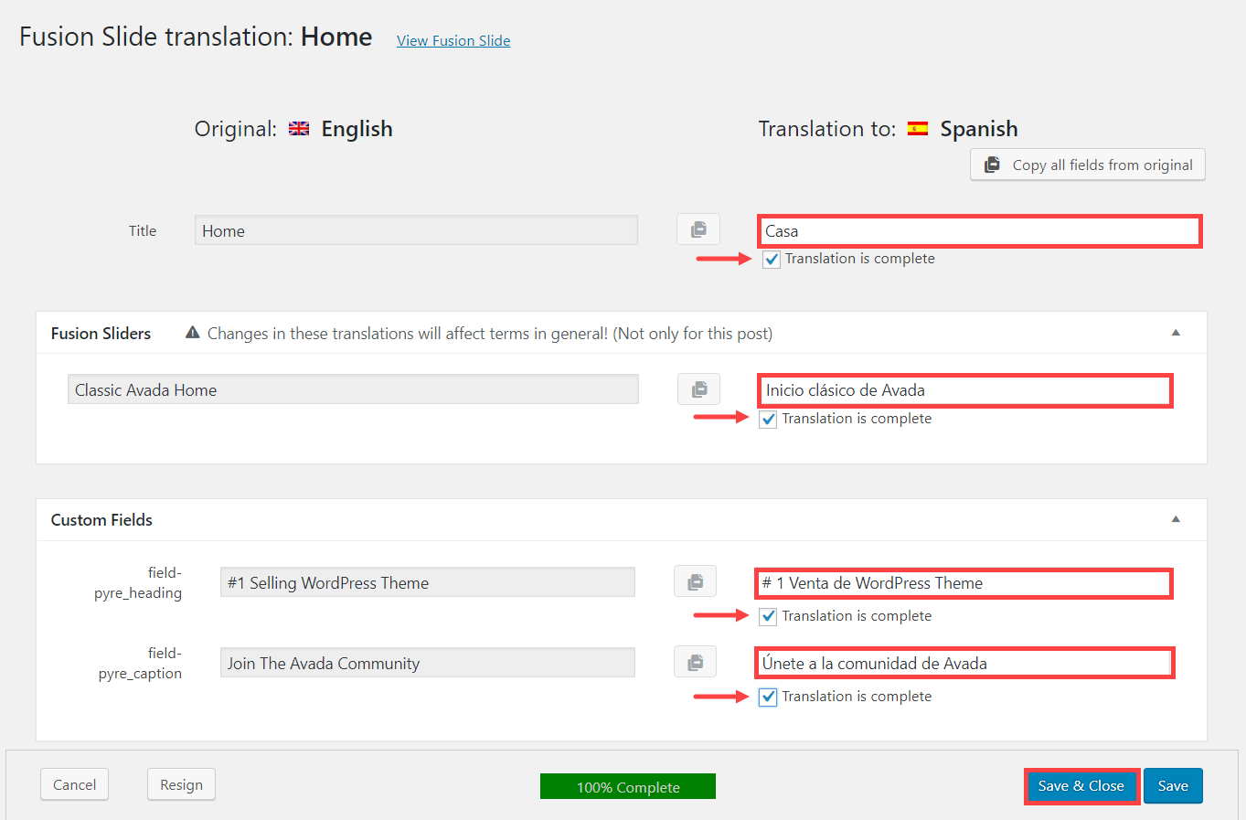This screenshot has width=1246, height=820.
Task: Click the 100% Complete progress bar
Action: pyautogui.click(x=628, y=786)
